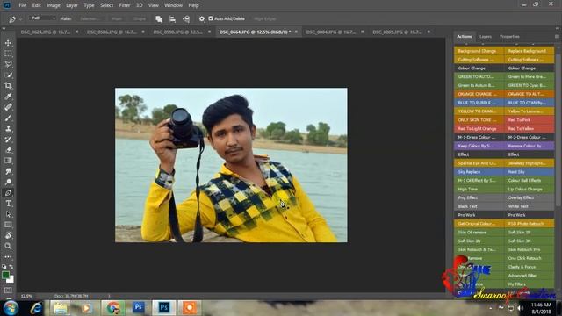Run the Replace Background action
562x316 pixels.
pyautogui.click(x=529, y=51)
